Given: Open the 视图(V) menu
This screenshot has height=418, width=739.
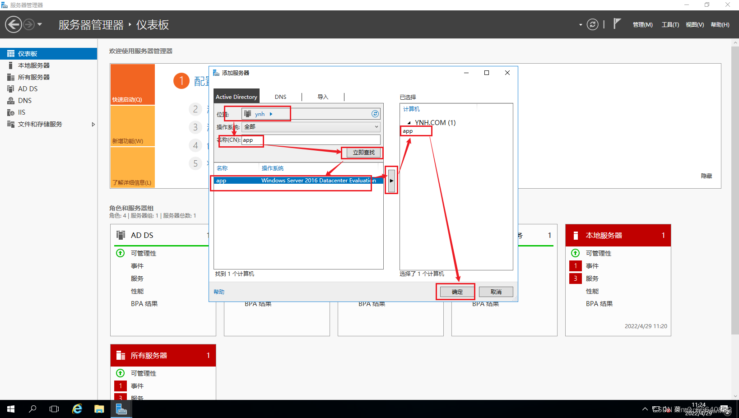Looking at the screenshot, I should pyautogui.click(x=695, y=25).
